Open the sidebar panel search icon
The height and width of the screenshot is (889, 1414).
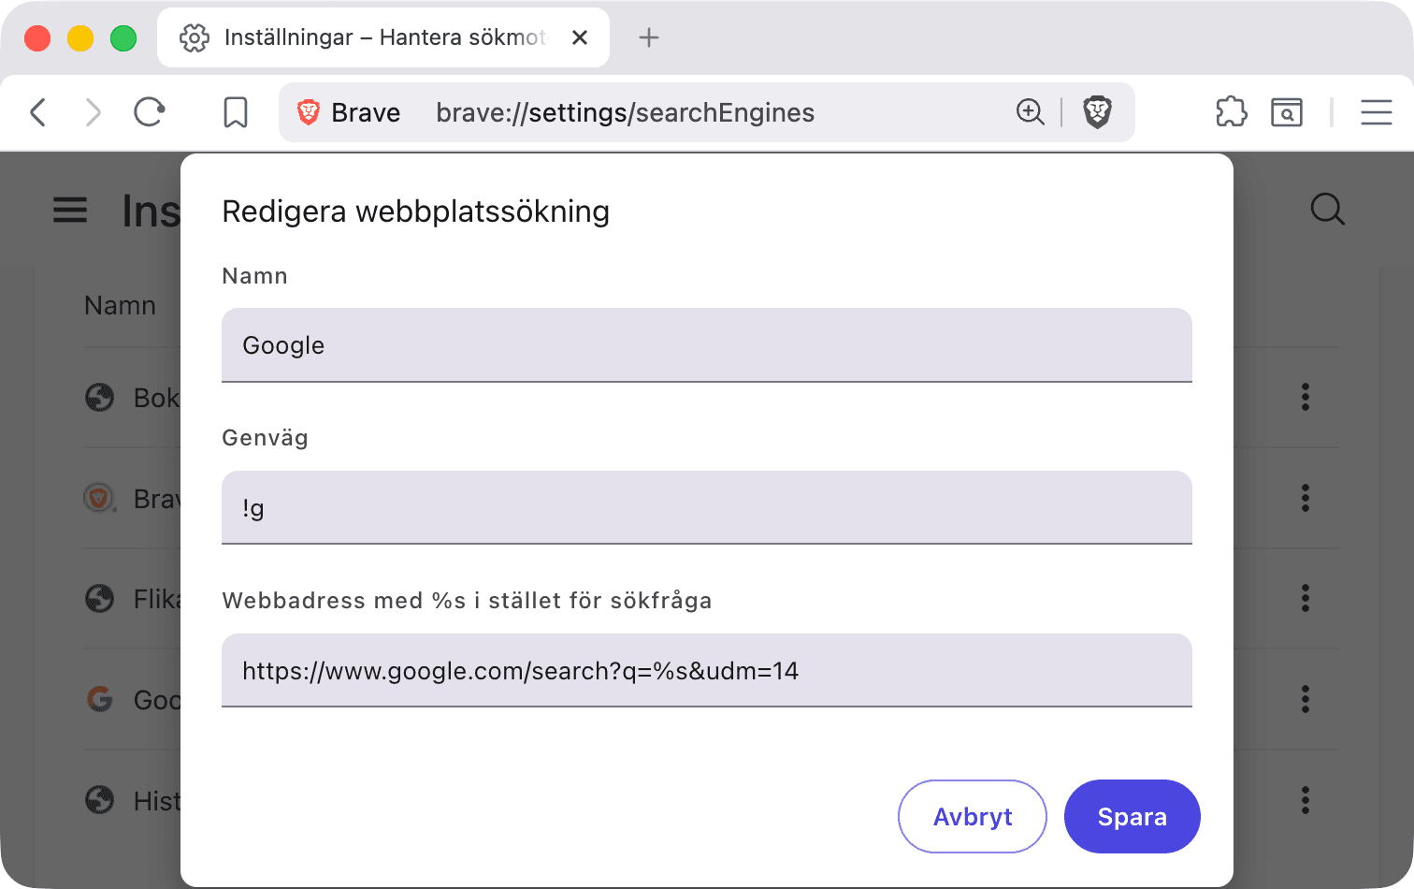(1287, 112)
